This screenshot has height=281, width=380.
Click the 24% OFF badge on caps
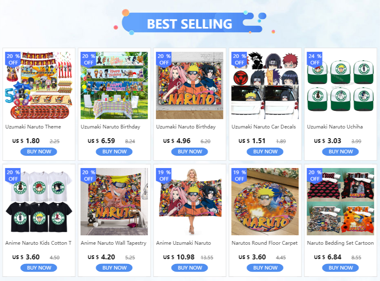click(315, 59)
